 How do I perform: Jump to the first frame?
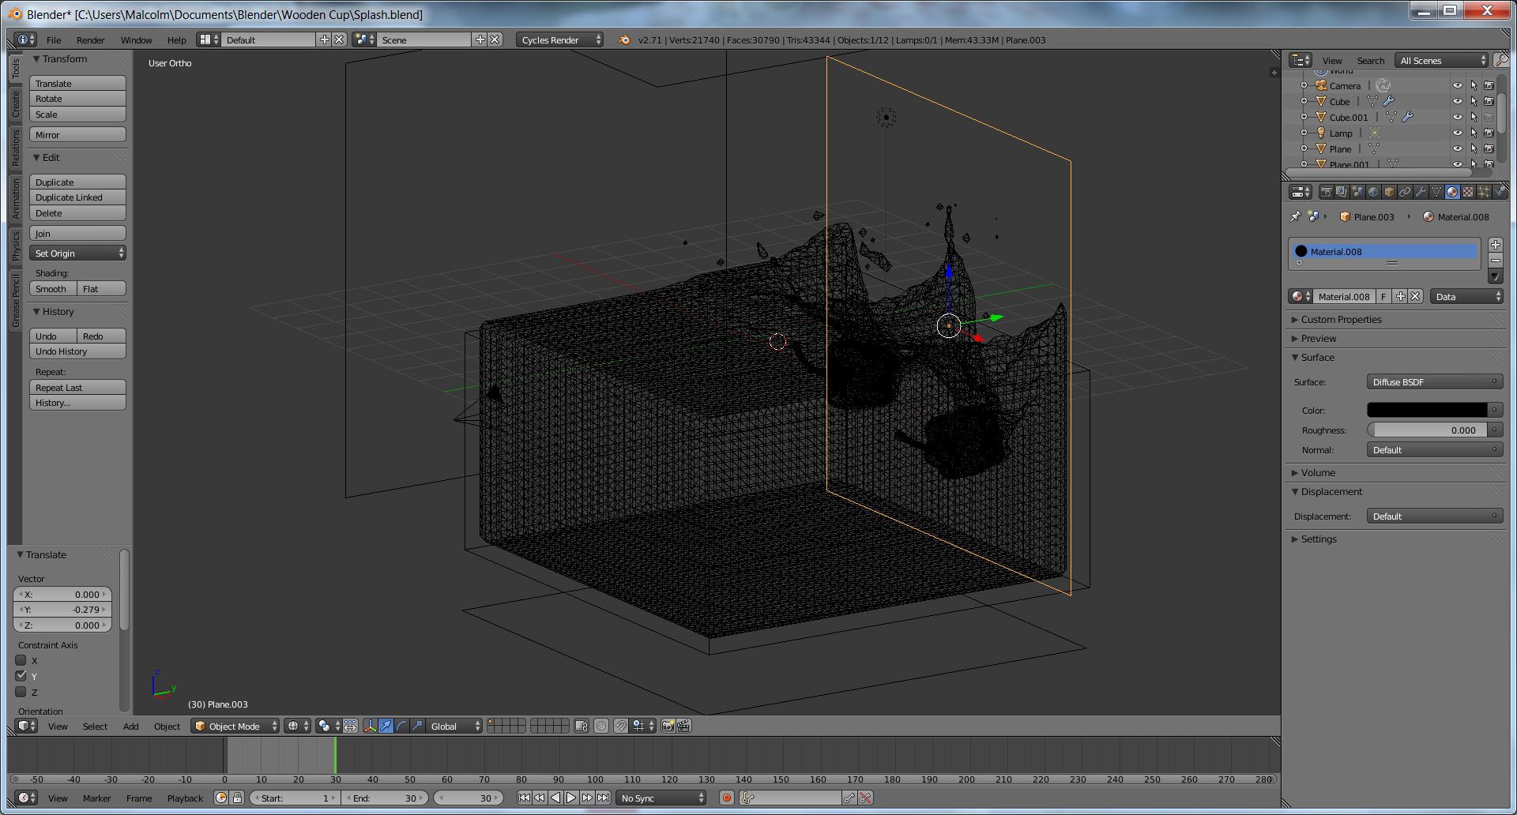pos(524,798)
